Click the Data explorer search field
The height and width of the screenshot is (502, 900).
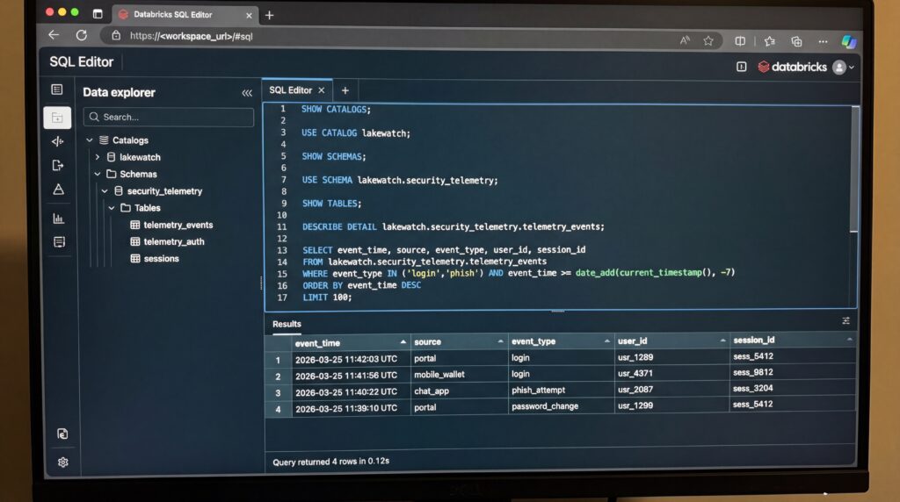click(169, 117)
